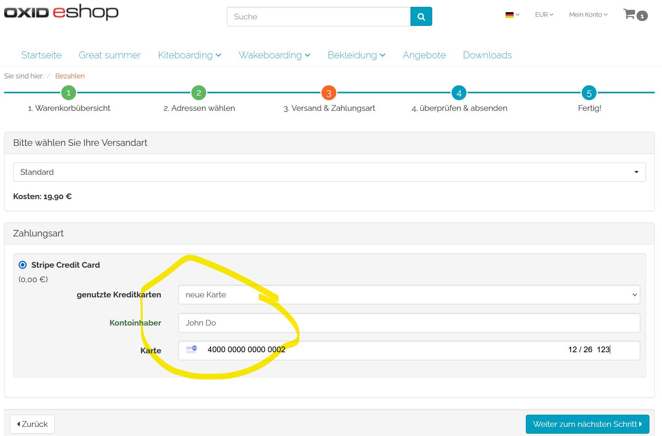Open the Standard shipping method dropdown
The image size is (662, 436).
pyautogui.click(x=329, y=172)
